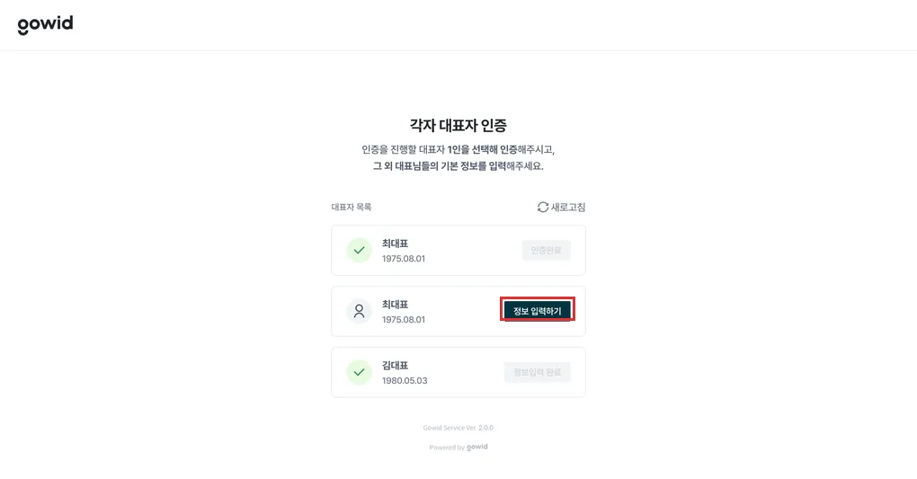Screen dimensions: 917x479
Task: Click the green checkmark beside 김대표
Action: coord(359,372)
